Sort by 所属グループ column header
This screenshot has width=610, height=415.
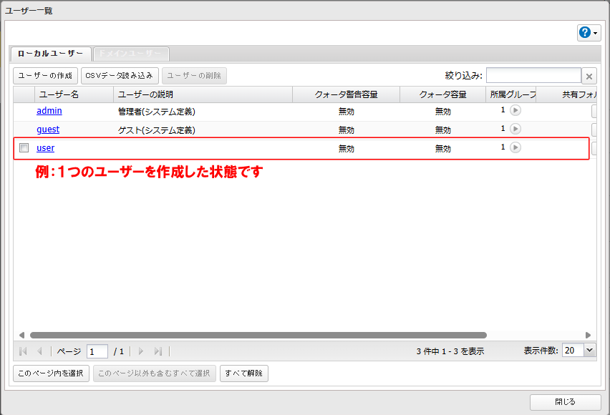point(511,94)
